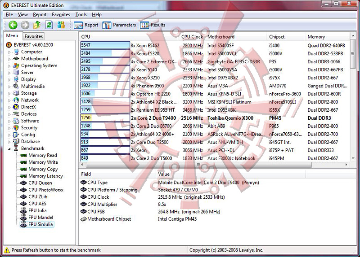The width and height of the screenshot is (360, 257).
Task: Select the Display monitor icon
Action: pos(16,79)
